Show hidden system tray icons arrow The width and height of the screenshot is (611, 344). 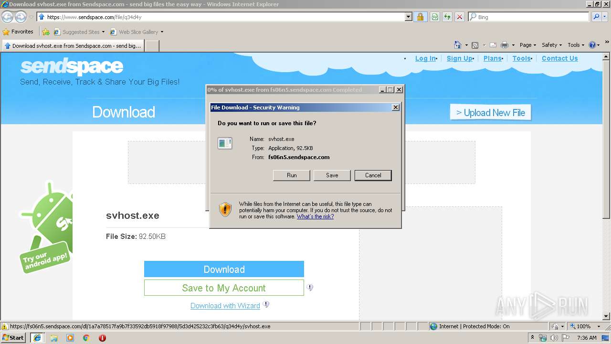tap(533, 338)
